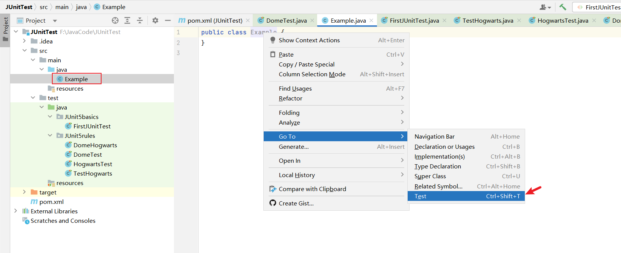The height and width of the screenshot is (253, 621).
Task: Collapse the JUnit5rules package
Action: pos(50,136)
